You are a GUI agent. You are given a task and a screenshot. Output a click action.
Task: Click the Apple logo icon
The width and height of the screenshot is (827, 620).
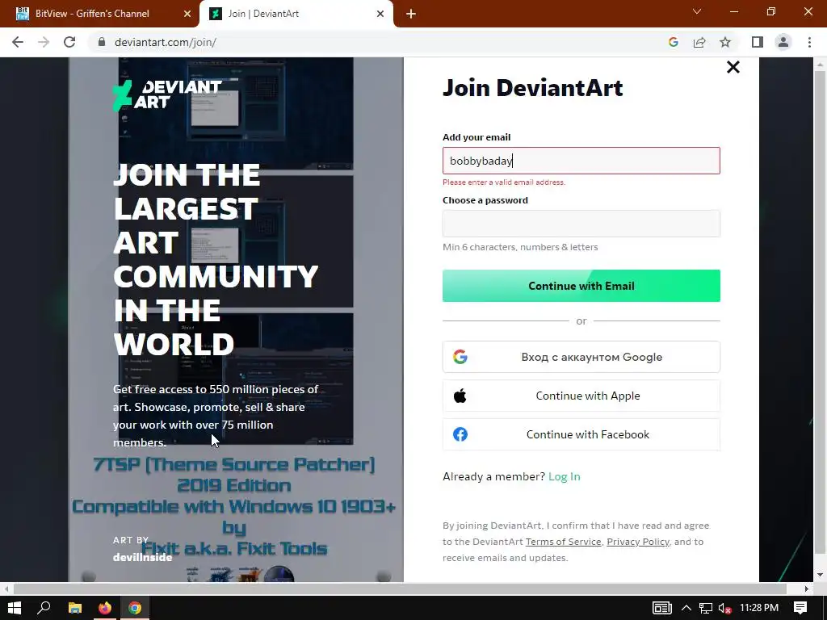click(460, 396)
